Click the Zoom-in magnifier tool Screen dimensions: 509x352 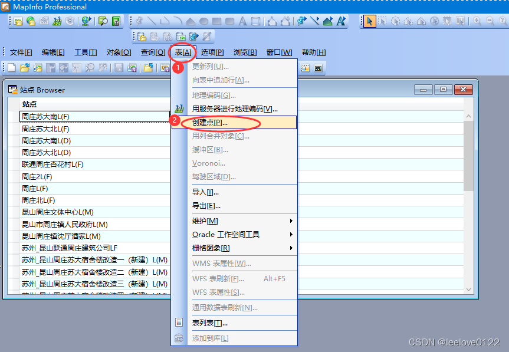(x=477, y=21)
